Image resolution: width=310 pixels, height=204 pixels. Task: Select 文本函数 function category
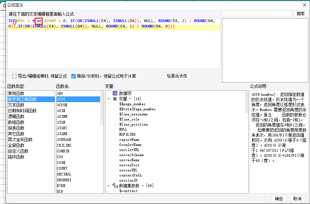pyautogui.click(x=16, y=105)
